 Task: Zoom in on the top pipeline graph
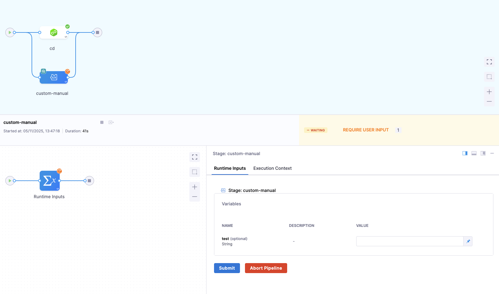tap(489, 92)
